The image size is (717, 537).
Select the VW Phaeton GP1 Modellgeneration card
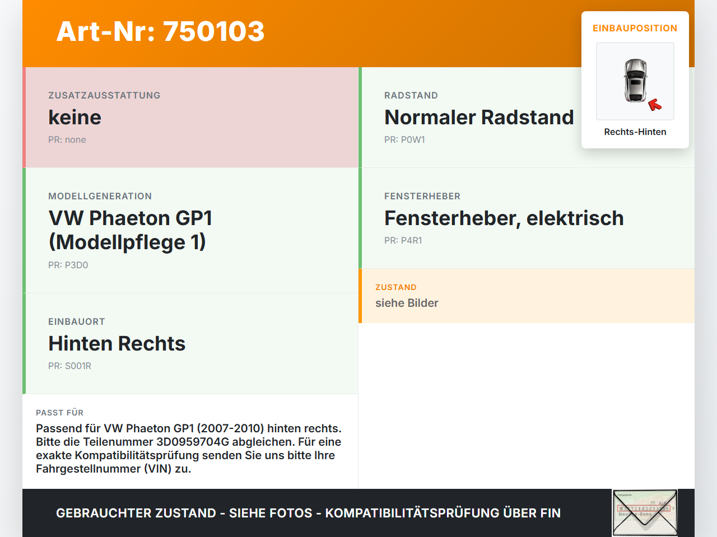(190, 231)
